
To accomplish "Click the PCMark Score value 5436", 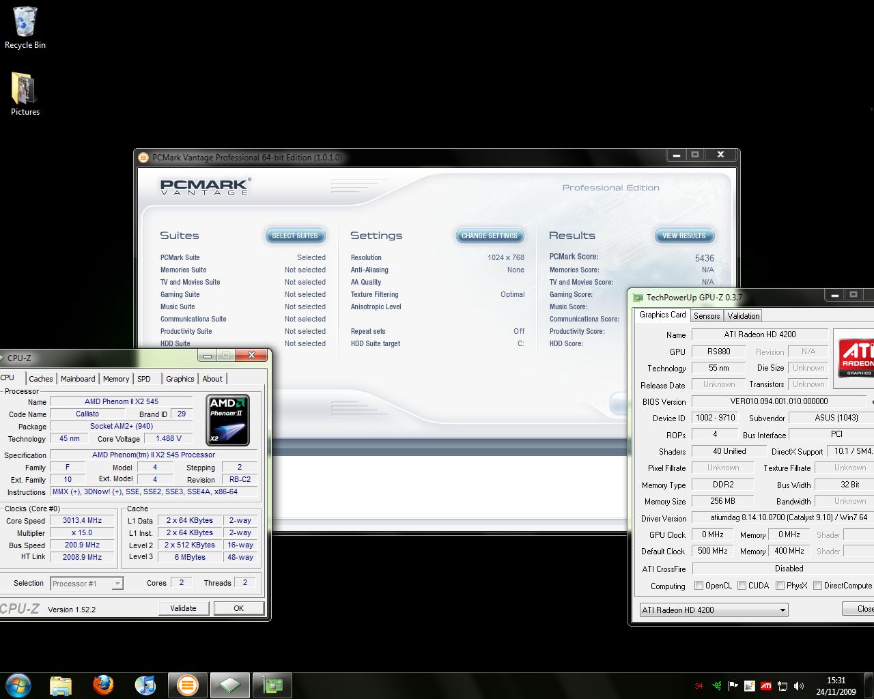I will 705,258.
